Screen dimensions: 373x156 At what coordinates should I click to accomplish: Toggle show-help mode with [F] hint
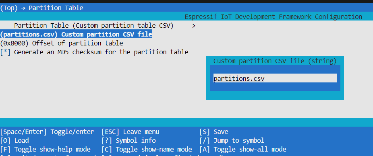pos(45,149)
